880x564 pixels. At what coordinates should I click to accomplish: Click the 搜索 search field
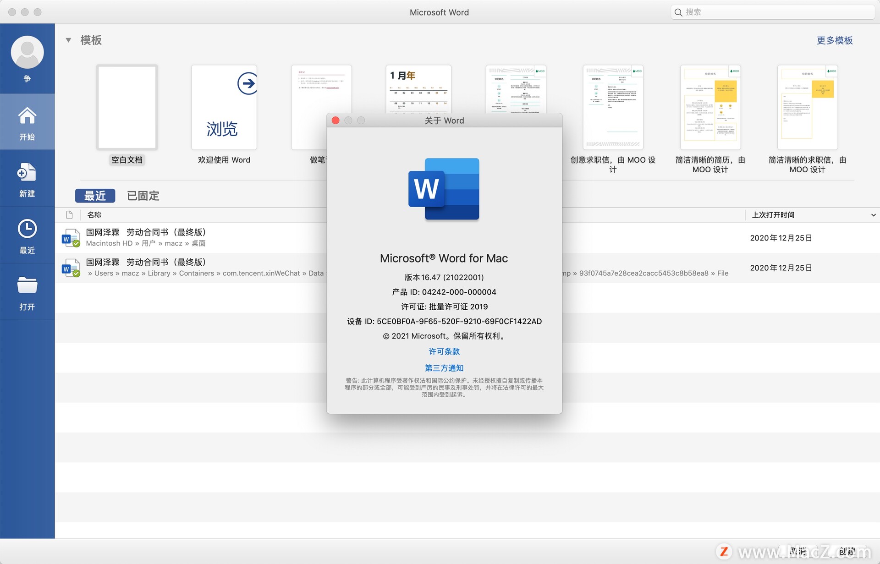click(x=773, y=12)
